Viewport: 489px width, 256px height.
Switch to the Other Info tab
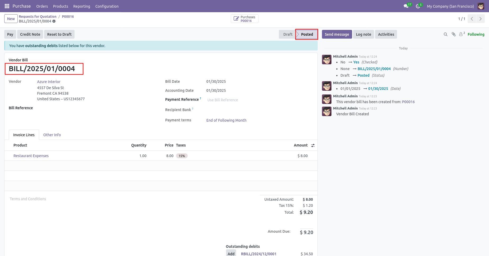tap(52, 135)
